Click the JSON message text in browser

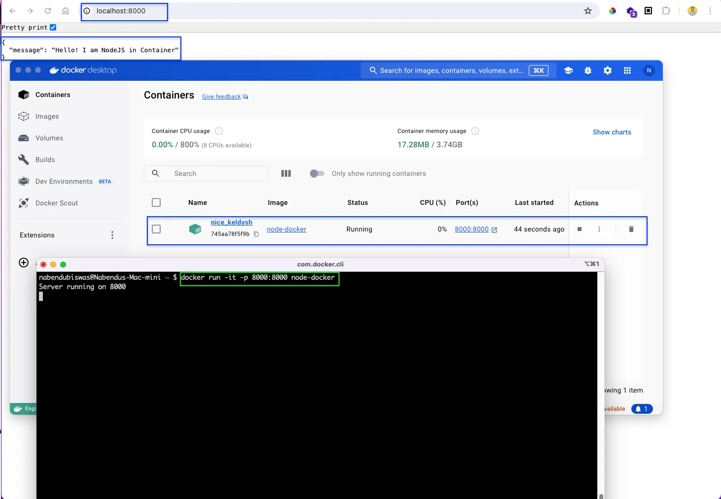click(94, 50)
